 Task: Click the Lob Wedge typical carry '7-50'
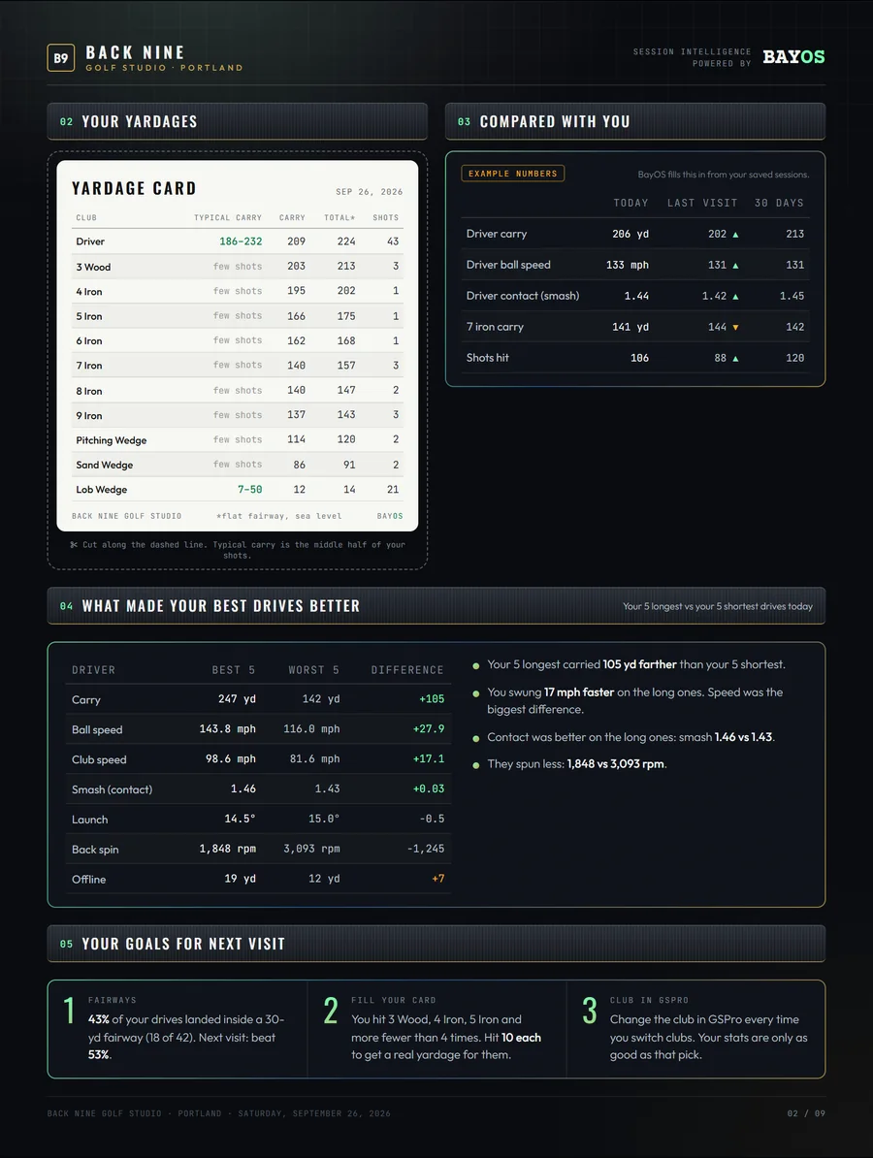(x=249, y=490)
